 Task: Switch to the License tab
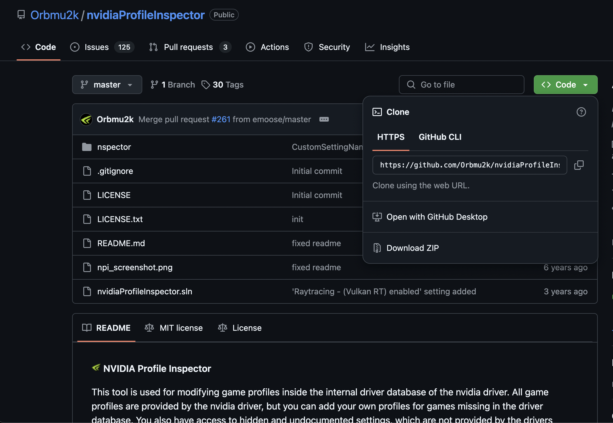[x=240, y=328]
